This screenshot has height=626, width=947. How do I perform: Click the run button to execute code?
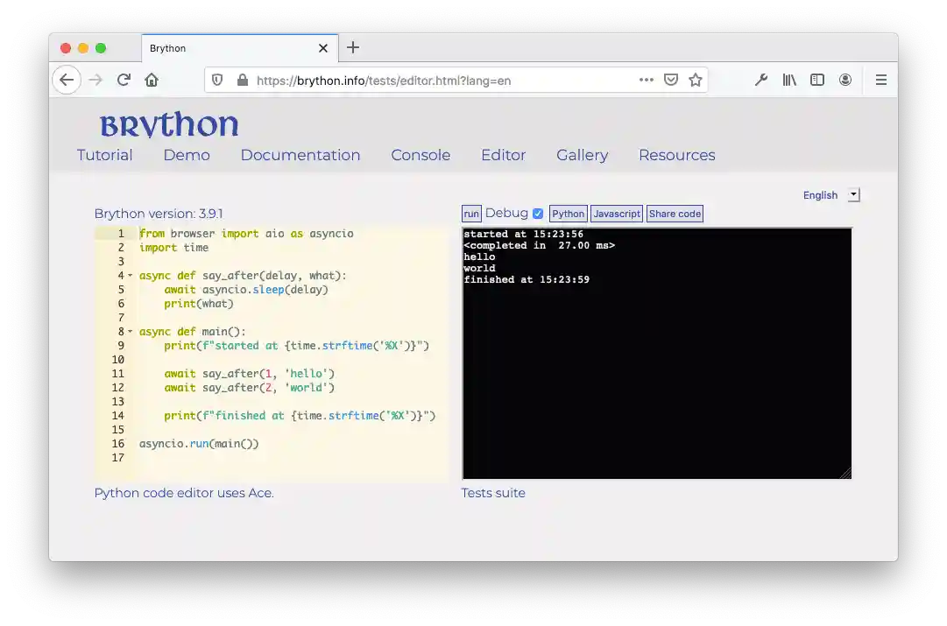coord(471,214)
